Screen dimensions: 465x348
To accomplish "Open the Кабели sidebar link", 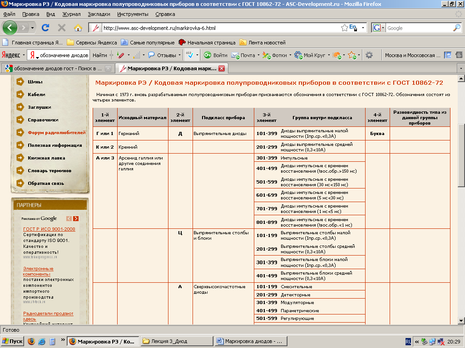I will tap(36, 95).
